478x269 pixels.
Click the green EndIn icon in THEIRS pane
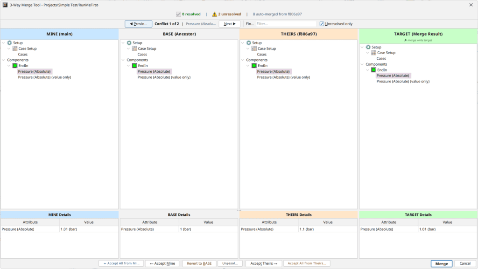(254, 66)
